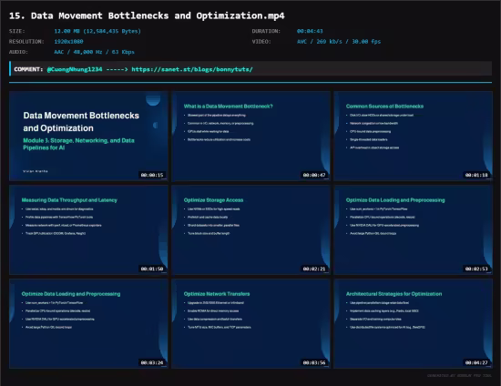Click the 'DURATION:' label
The width and height of the screenshot is (501, 386).
coord(266,31)
